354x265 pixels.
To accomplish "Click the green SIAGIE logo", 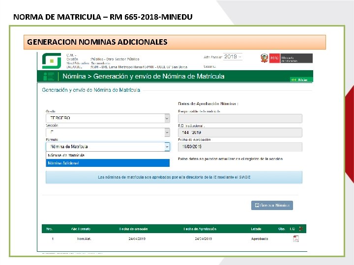I will point(52,61).
